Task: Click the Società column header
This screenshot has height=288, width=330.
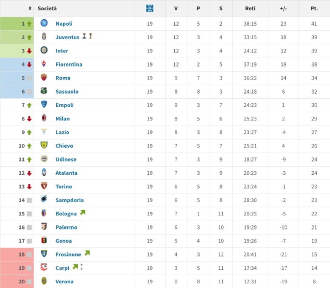Action: tap(47, 9)
